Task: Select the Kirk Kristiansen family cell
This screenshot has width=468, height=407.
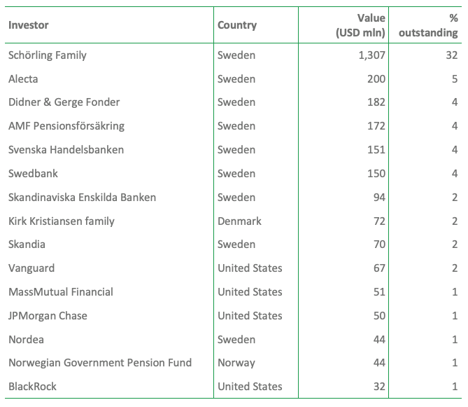Action: pos(61,221)
